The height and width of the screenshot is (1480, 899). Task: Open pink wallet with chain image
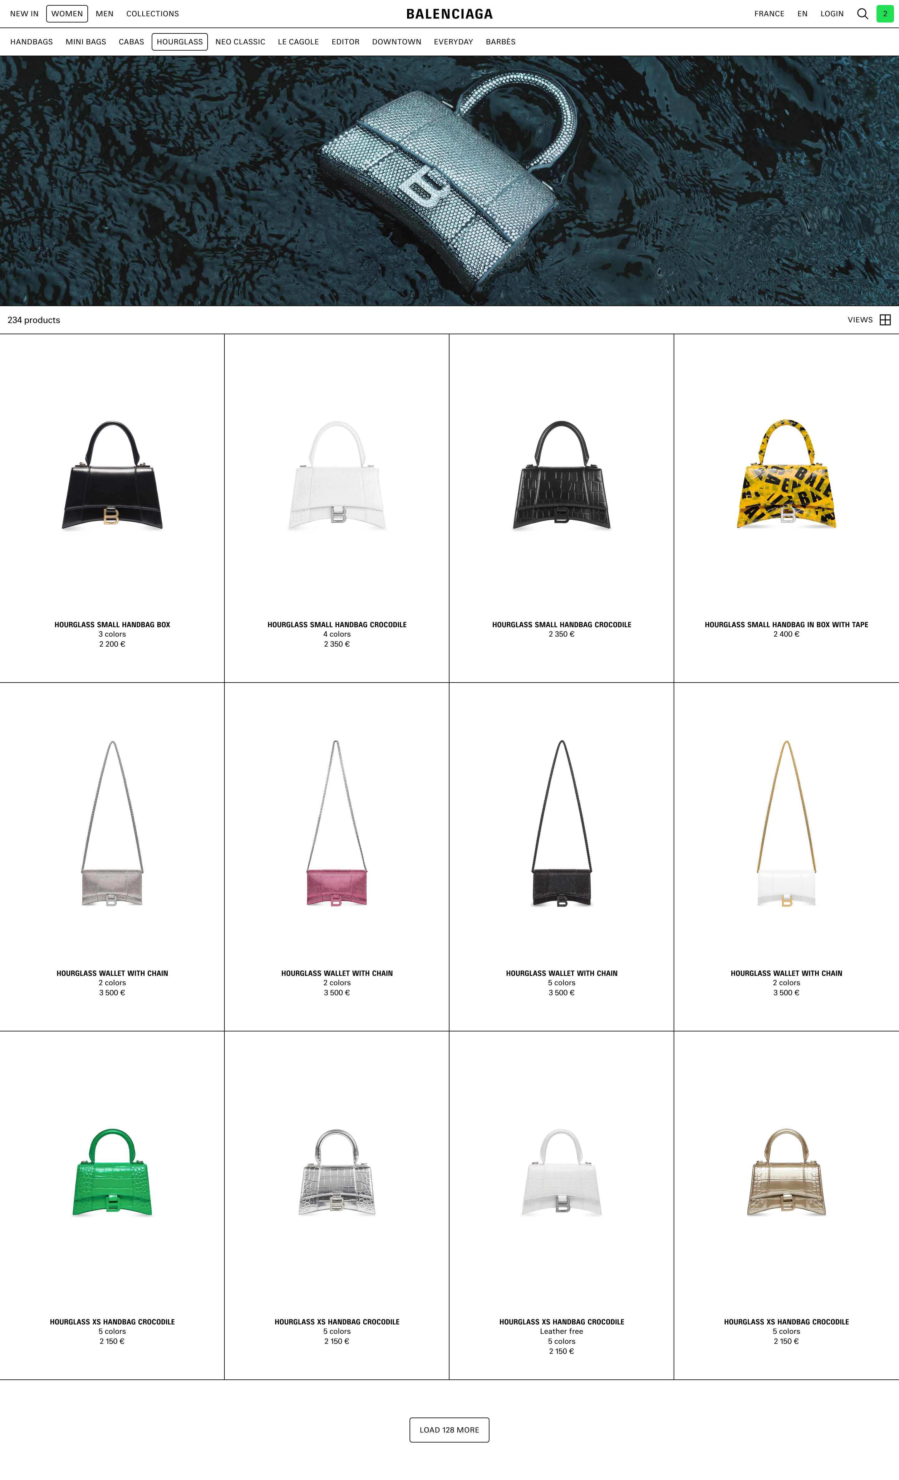[337, 823]
